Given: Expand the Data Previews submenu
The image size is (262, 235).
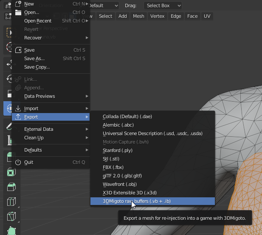Looking at the screenshot, I should tap(51, 96).
